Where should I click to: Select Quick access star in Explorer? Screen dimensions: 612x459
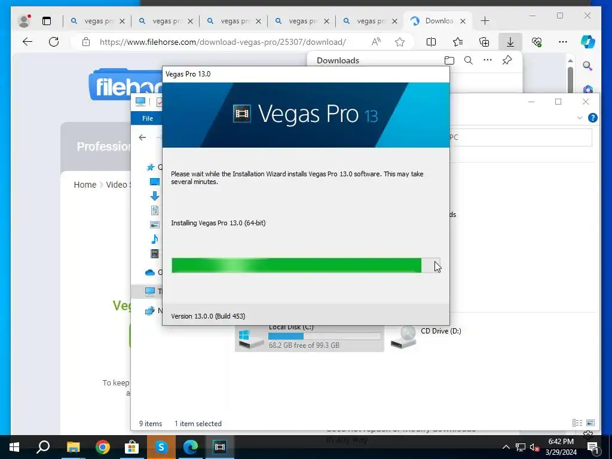(x=150, y=167)
